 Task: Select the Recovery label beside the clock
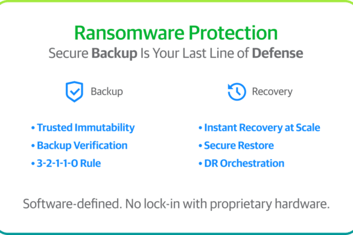coord(272,92)
